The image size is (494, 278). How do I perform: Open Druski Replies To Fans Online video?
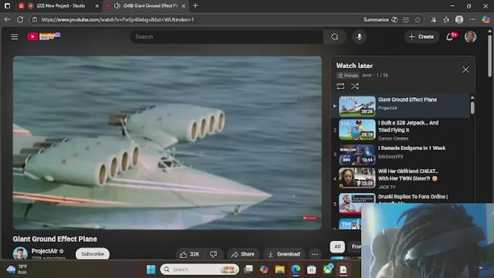[x=413, y=197]
